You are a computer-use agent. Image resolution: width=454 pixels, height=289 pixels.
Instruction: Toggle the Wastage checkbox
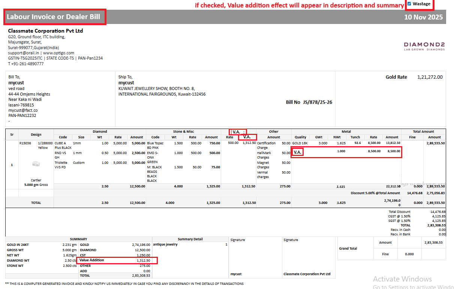click(409, 4)
